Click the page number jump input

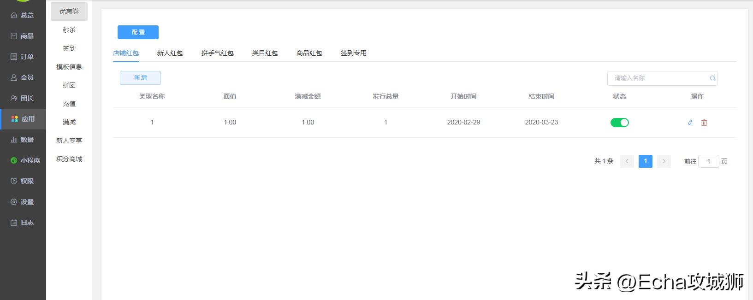click(x=708, y=161)
